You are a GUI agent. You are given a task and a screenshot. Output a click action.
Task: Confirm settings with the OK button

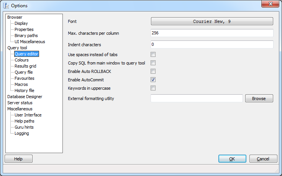[x=232, y=159]
